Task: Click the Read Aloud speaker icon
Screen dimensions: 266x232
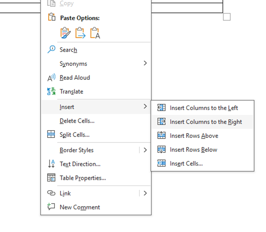Action: coord(51,78)
